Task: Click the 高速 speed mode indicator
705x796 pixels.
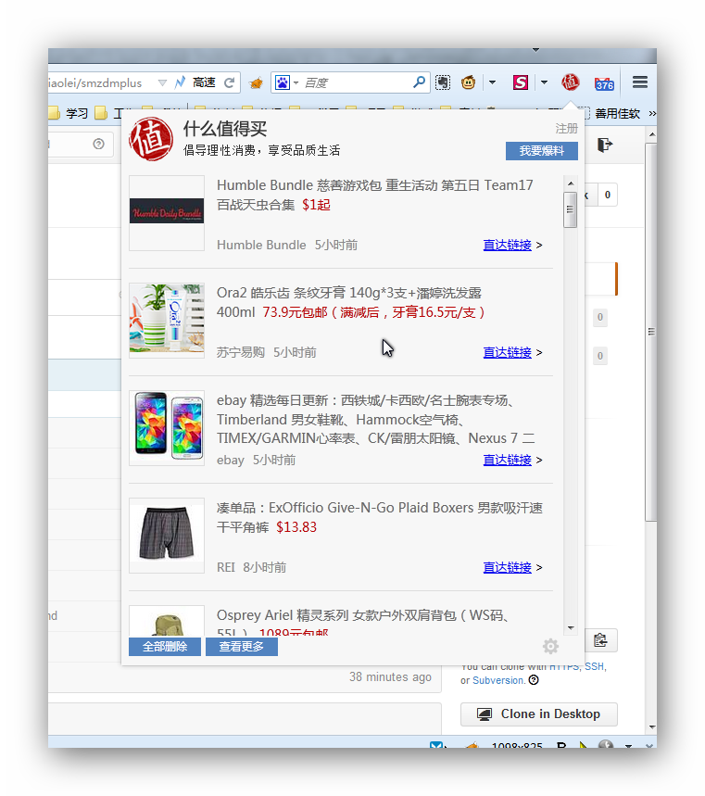Action: click(x=204, y=82)
